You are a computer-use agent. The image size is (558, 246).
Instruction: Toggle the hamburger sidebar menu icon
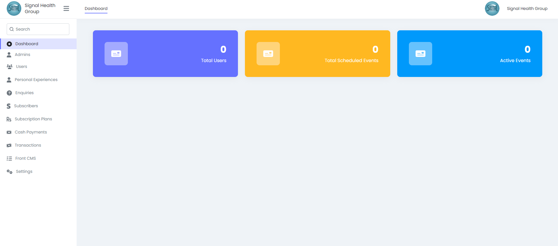pos(66,8)
